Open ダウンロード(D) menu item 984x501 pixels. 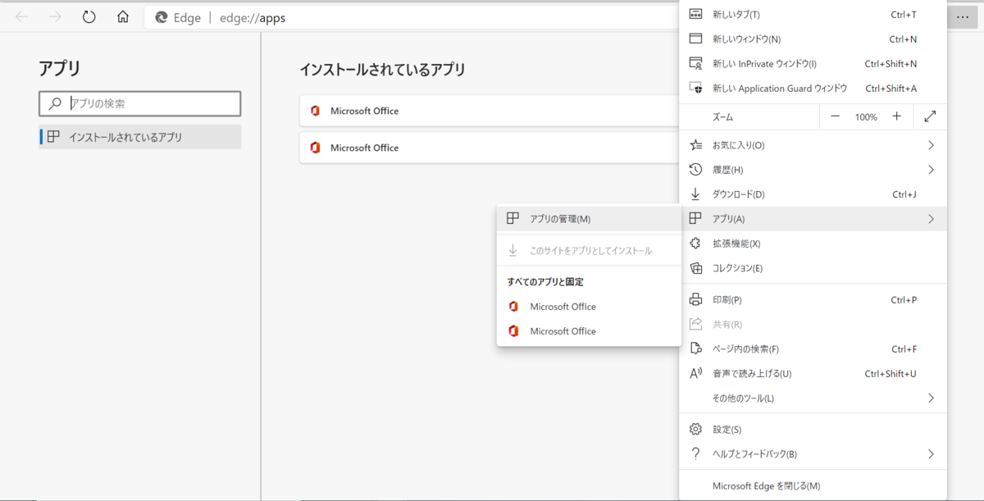pyautogui.click(x=813, y=194)
